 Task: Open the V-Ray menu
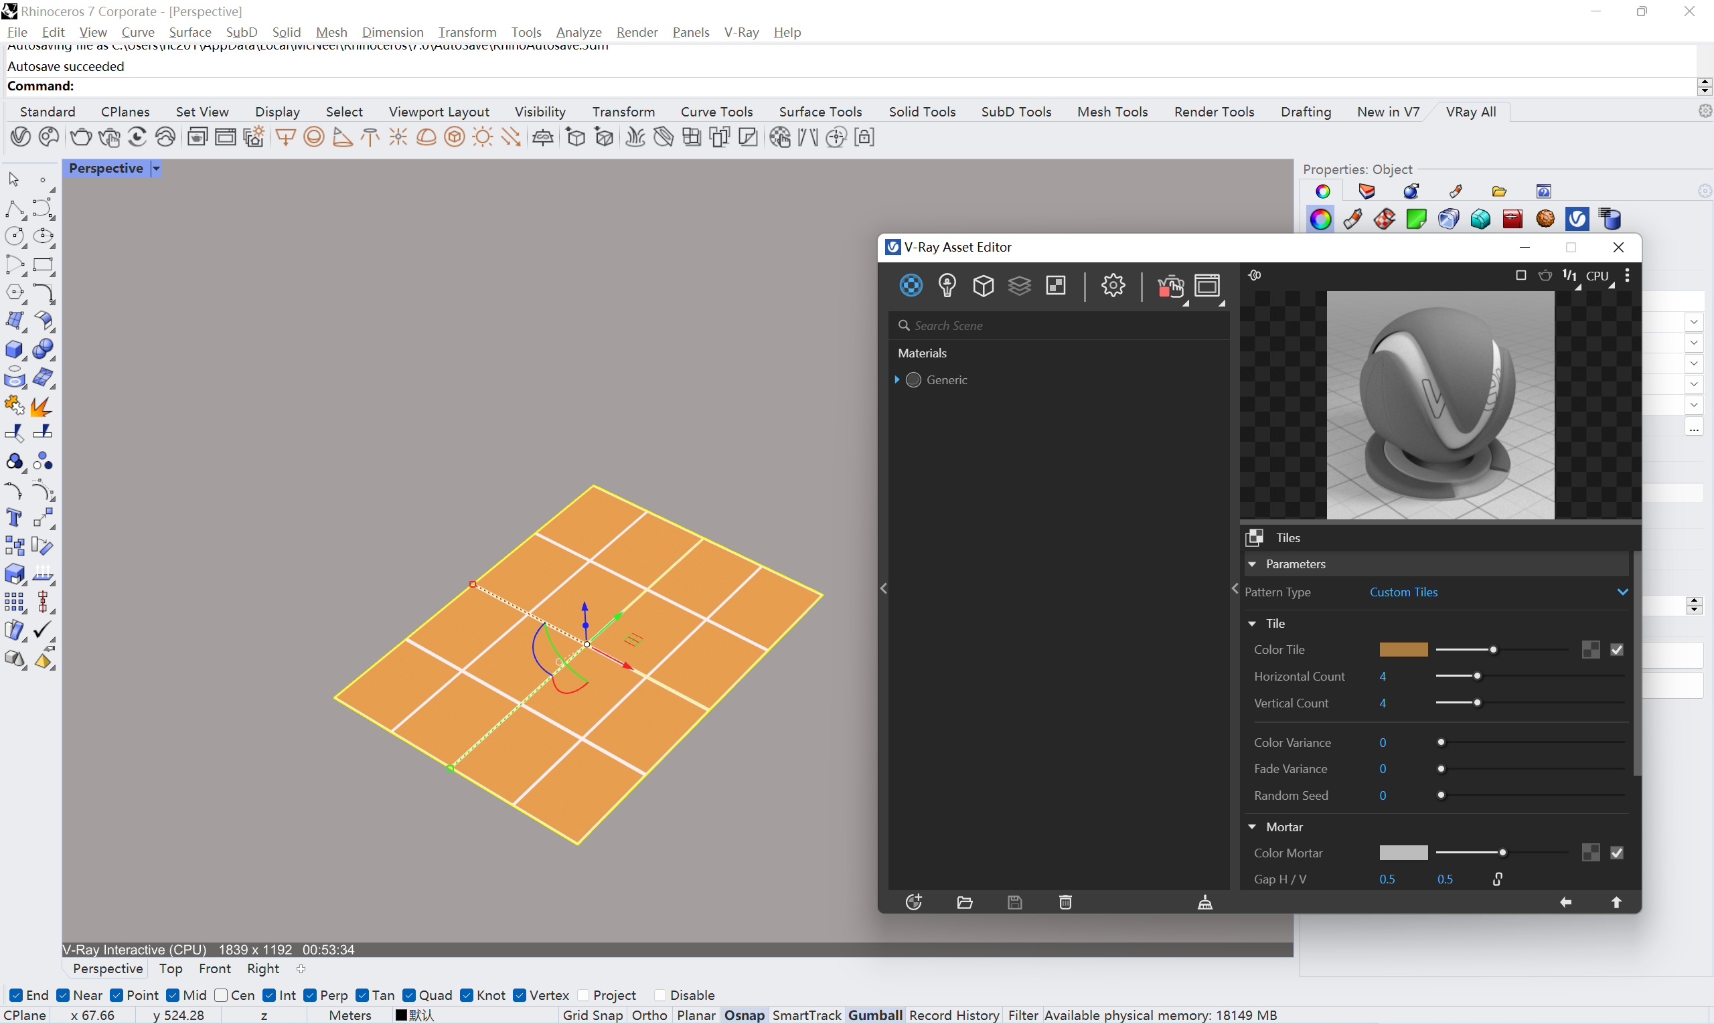click(x=741, y=31)
